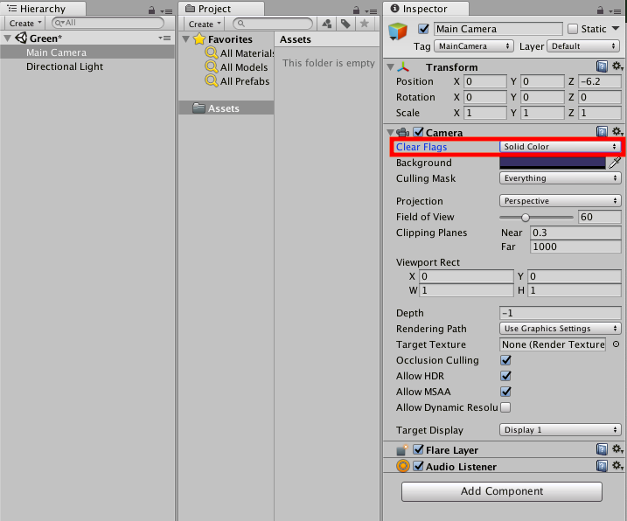This screenshot has width=627, height=521.
Task: Click the Main Camera object cube icon
Action: tap(398, 31)
